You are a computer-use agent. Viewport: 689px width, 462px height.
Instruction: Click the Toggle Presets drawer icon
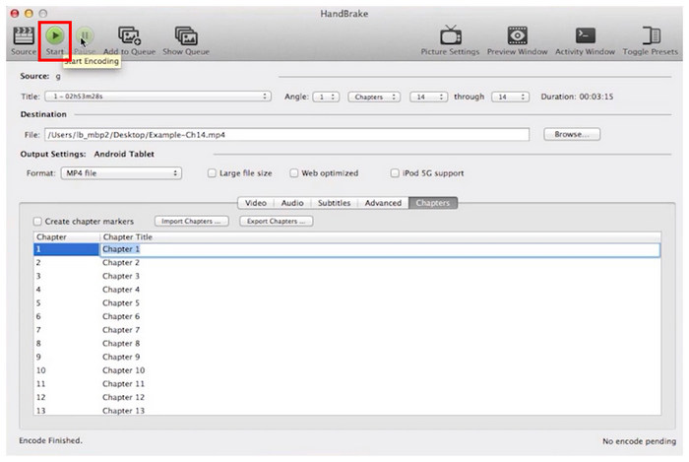coord(651,35)
